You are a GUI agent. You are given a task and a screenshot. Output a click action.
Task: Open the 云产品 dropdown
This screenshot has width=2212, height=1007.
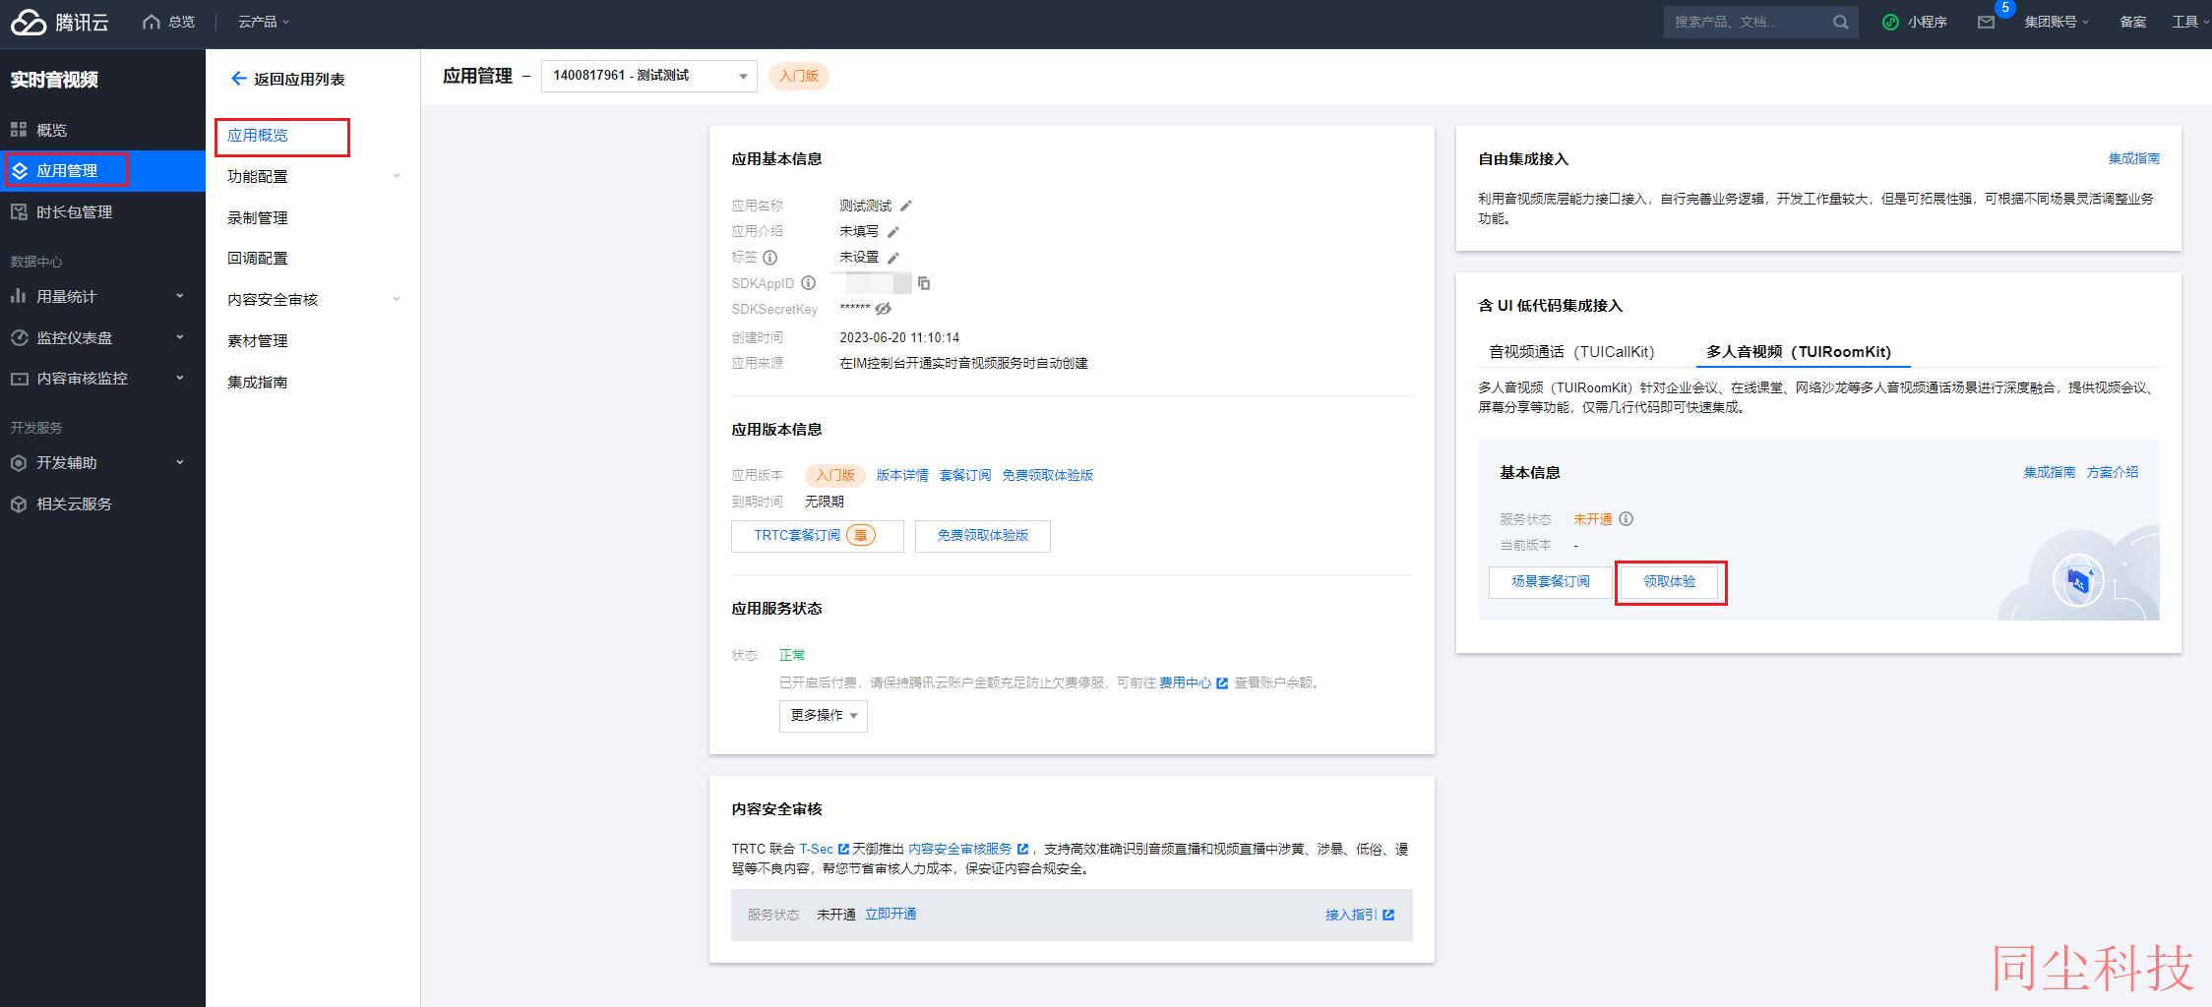pyautogui.click(x=264, y=22)
